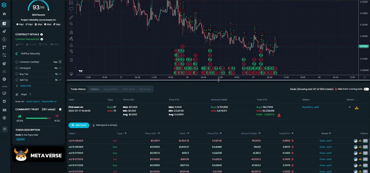Click the Update token description button
370x173 pixels.
[x=20, y=139]
